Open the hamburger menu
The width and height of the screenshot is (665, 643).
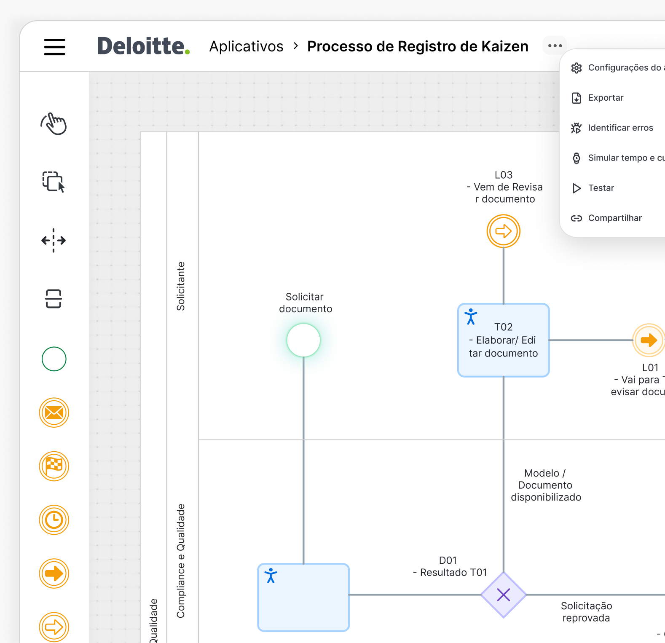click(54, 47)
